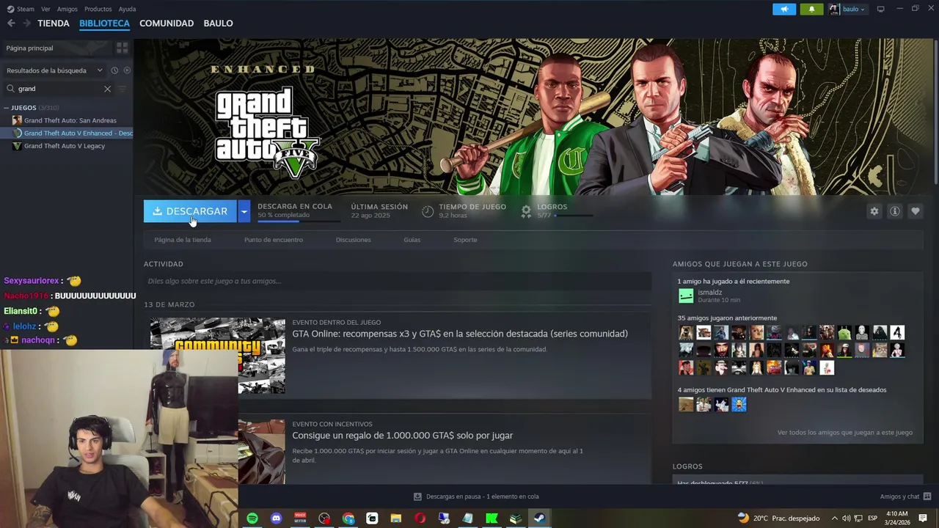The image size is (939, 528).
Task: Open Soporte link
Action: click(x=465, y=240)
